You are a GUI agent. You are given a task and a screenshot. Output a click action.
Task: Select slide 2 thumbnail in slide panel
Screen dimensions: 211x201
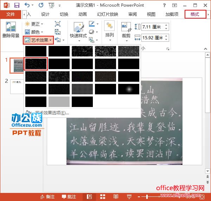coord(17,87)
